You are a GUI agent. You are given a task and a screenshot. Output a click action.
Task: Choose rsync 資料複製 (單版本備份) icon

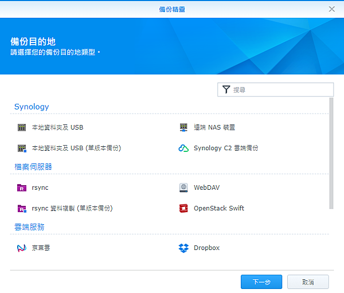(22, 208)
